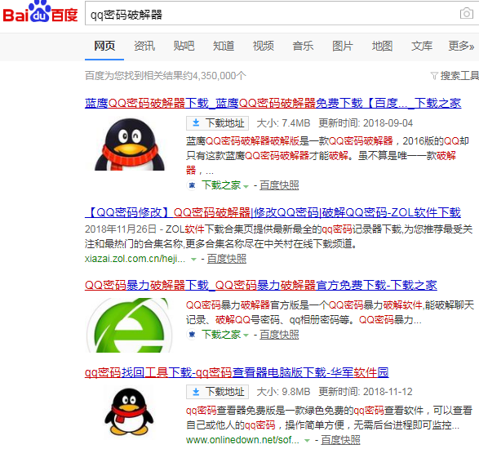Click 下载地址 button for 9.8MB result
The width and height of the screenshot is (479, 449).
pos(217,392)
